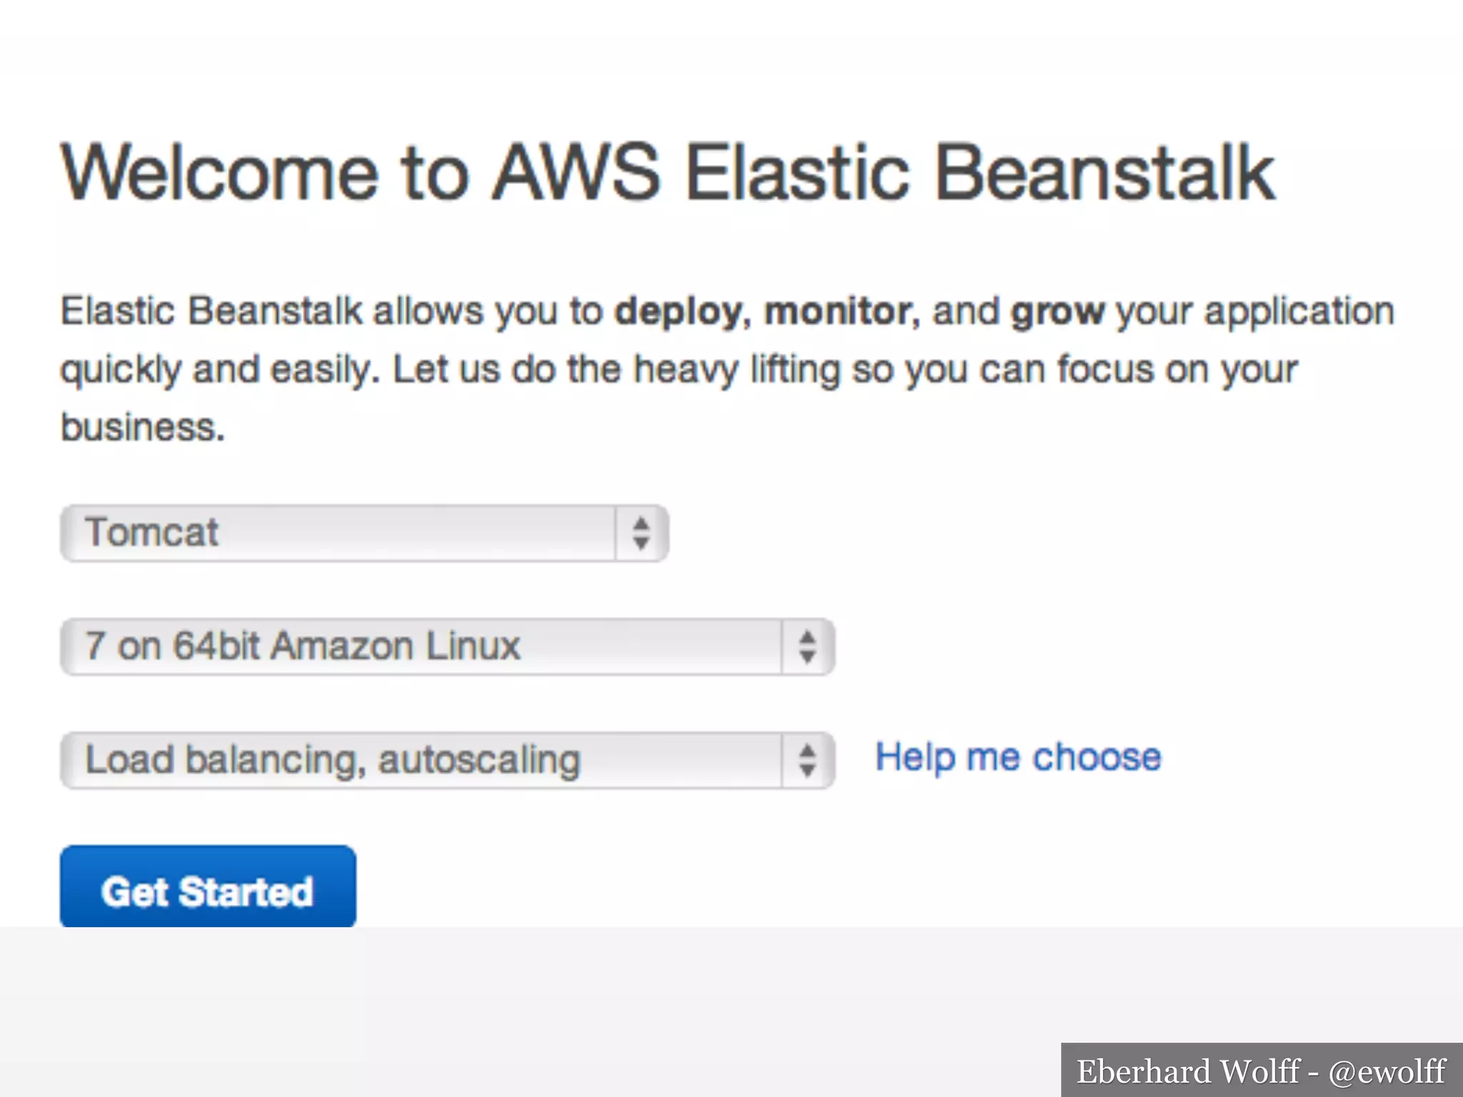Image resolution: width=1463 pixels, height=1097 pixels.
Task: Click the Eberhard Wolff name in footer
Action: click(1187, 1072)
